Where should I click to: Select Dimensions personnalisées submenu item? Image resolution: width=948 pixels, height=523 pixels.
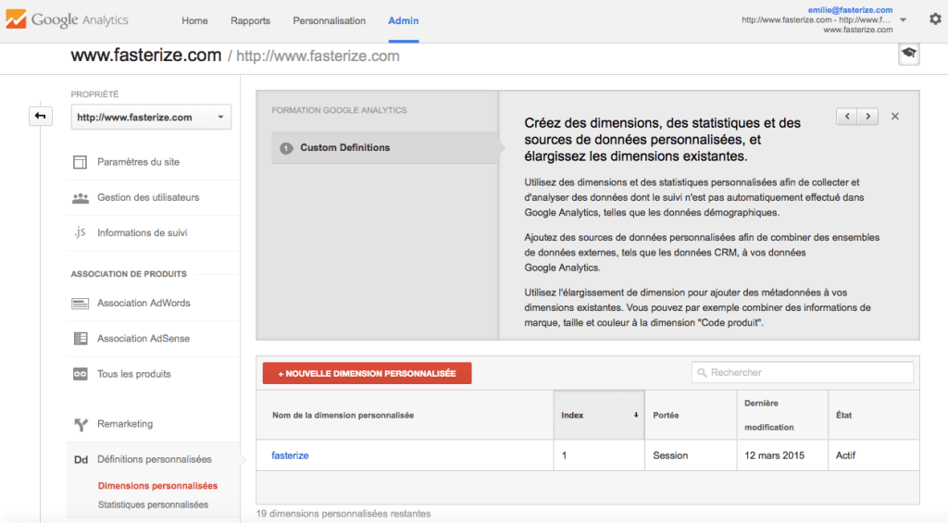click(x=157, y=486)
